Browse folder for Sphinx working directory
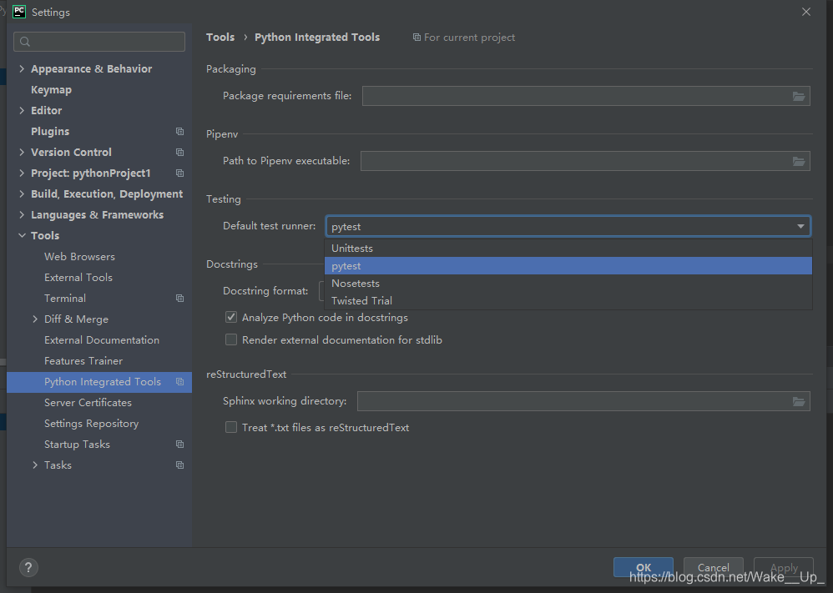The height and width of the screenshot is (593, 833). [799, 401]
